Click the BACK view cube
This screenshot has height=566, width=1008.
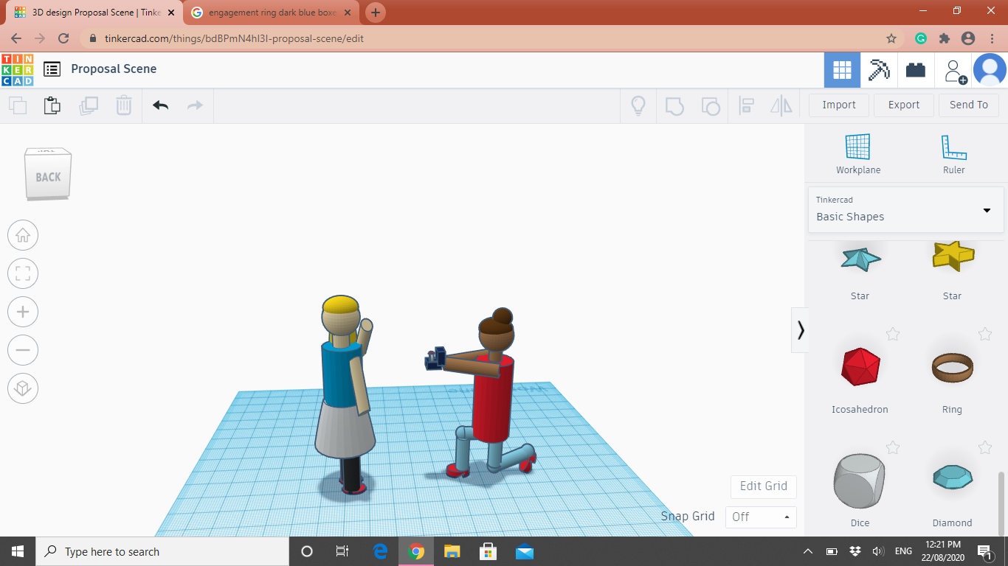[x=49, y=175]
